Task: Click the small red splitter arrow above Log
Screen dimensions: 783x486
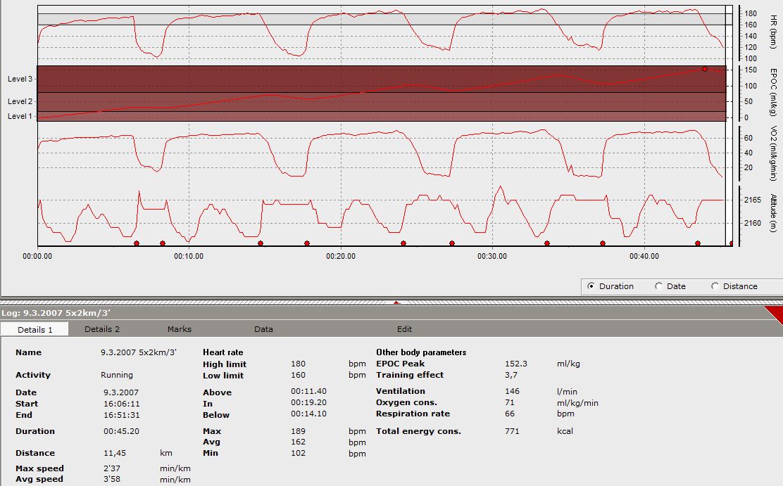Action: [x=396, y=302]
